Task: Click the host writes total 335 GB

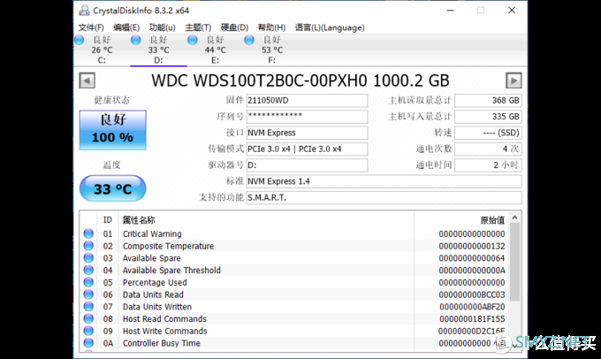Action: pos(488,117)
